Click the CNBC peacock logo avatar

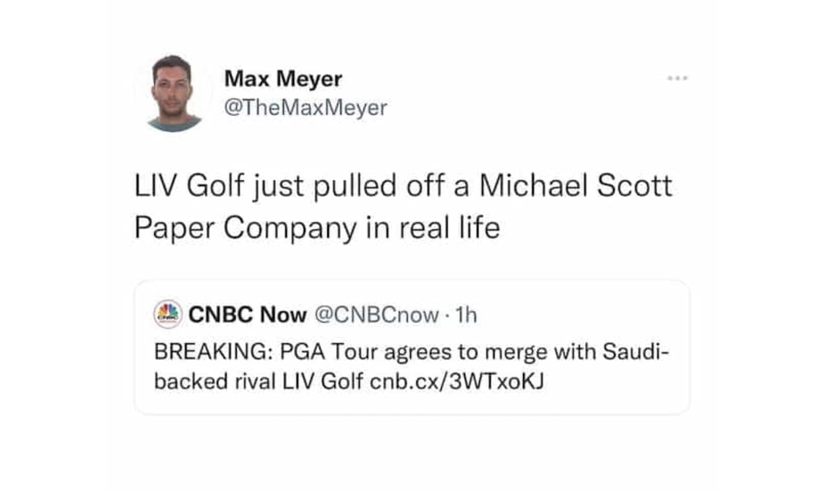pos(168,314)
